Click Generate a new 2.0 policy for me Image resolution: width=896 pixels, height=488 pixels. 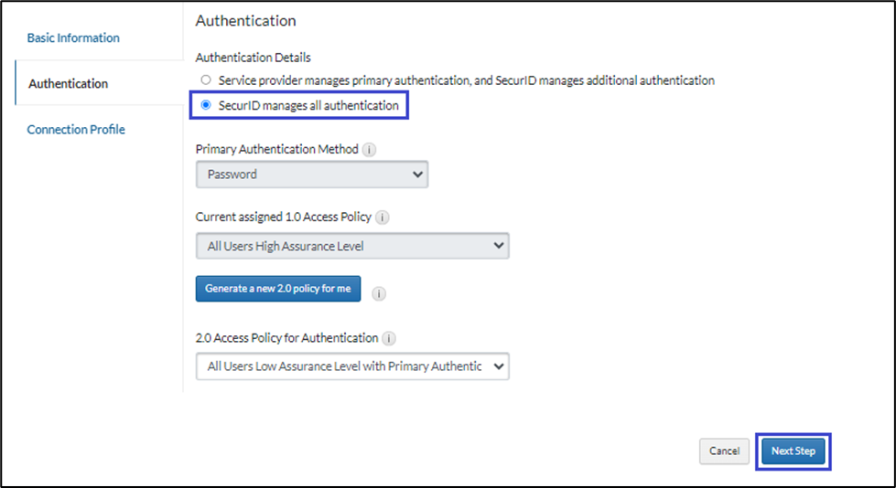[x=278, y=289]
